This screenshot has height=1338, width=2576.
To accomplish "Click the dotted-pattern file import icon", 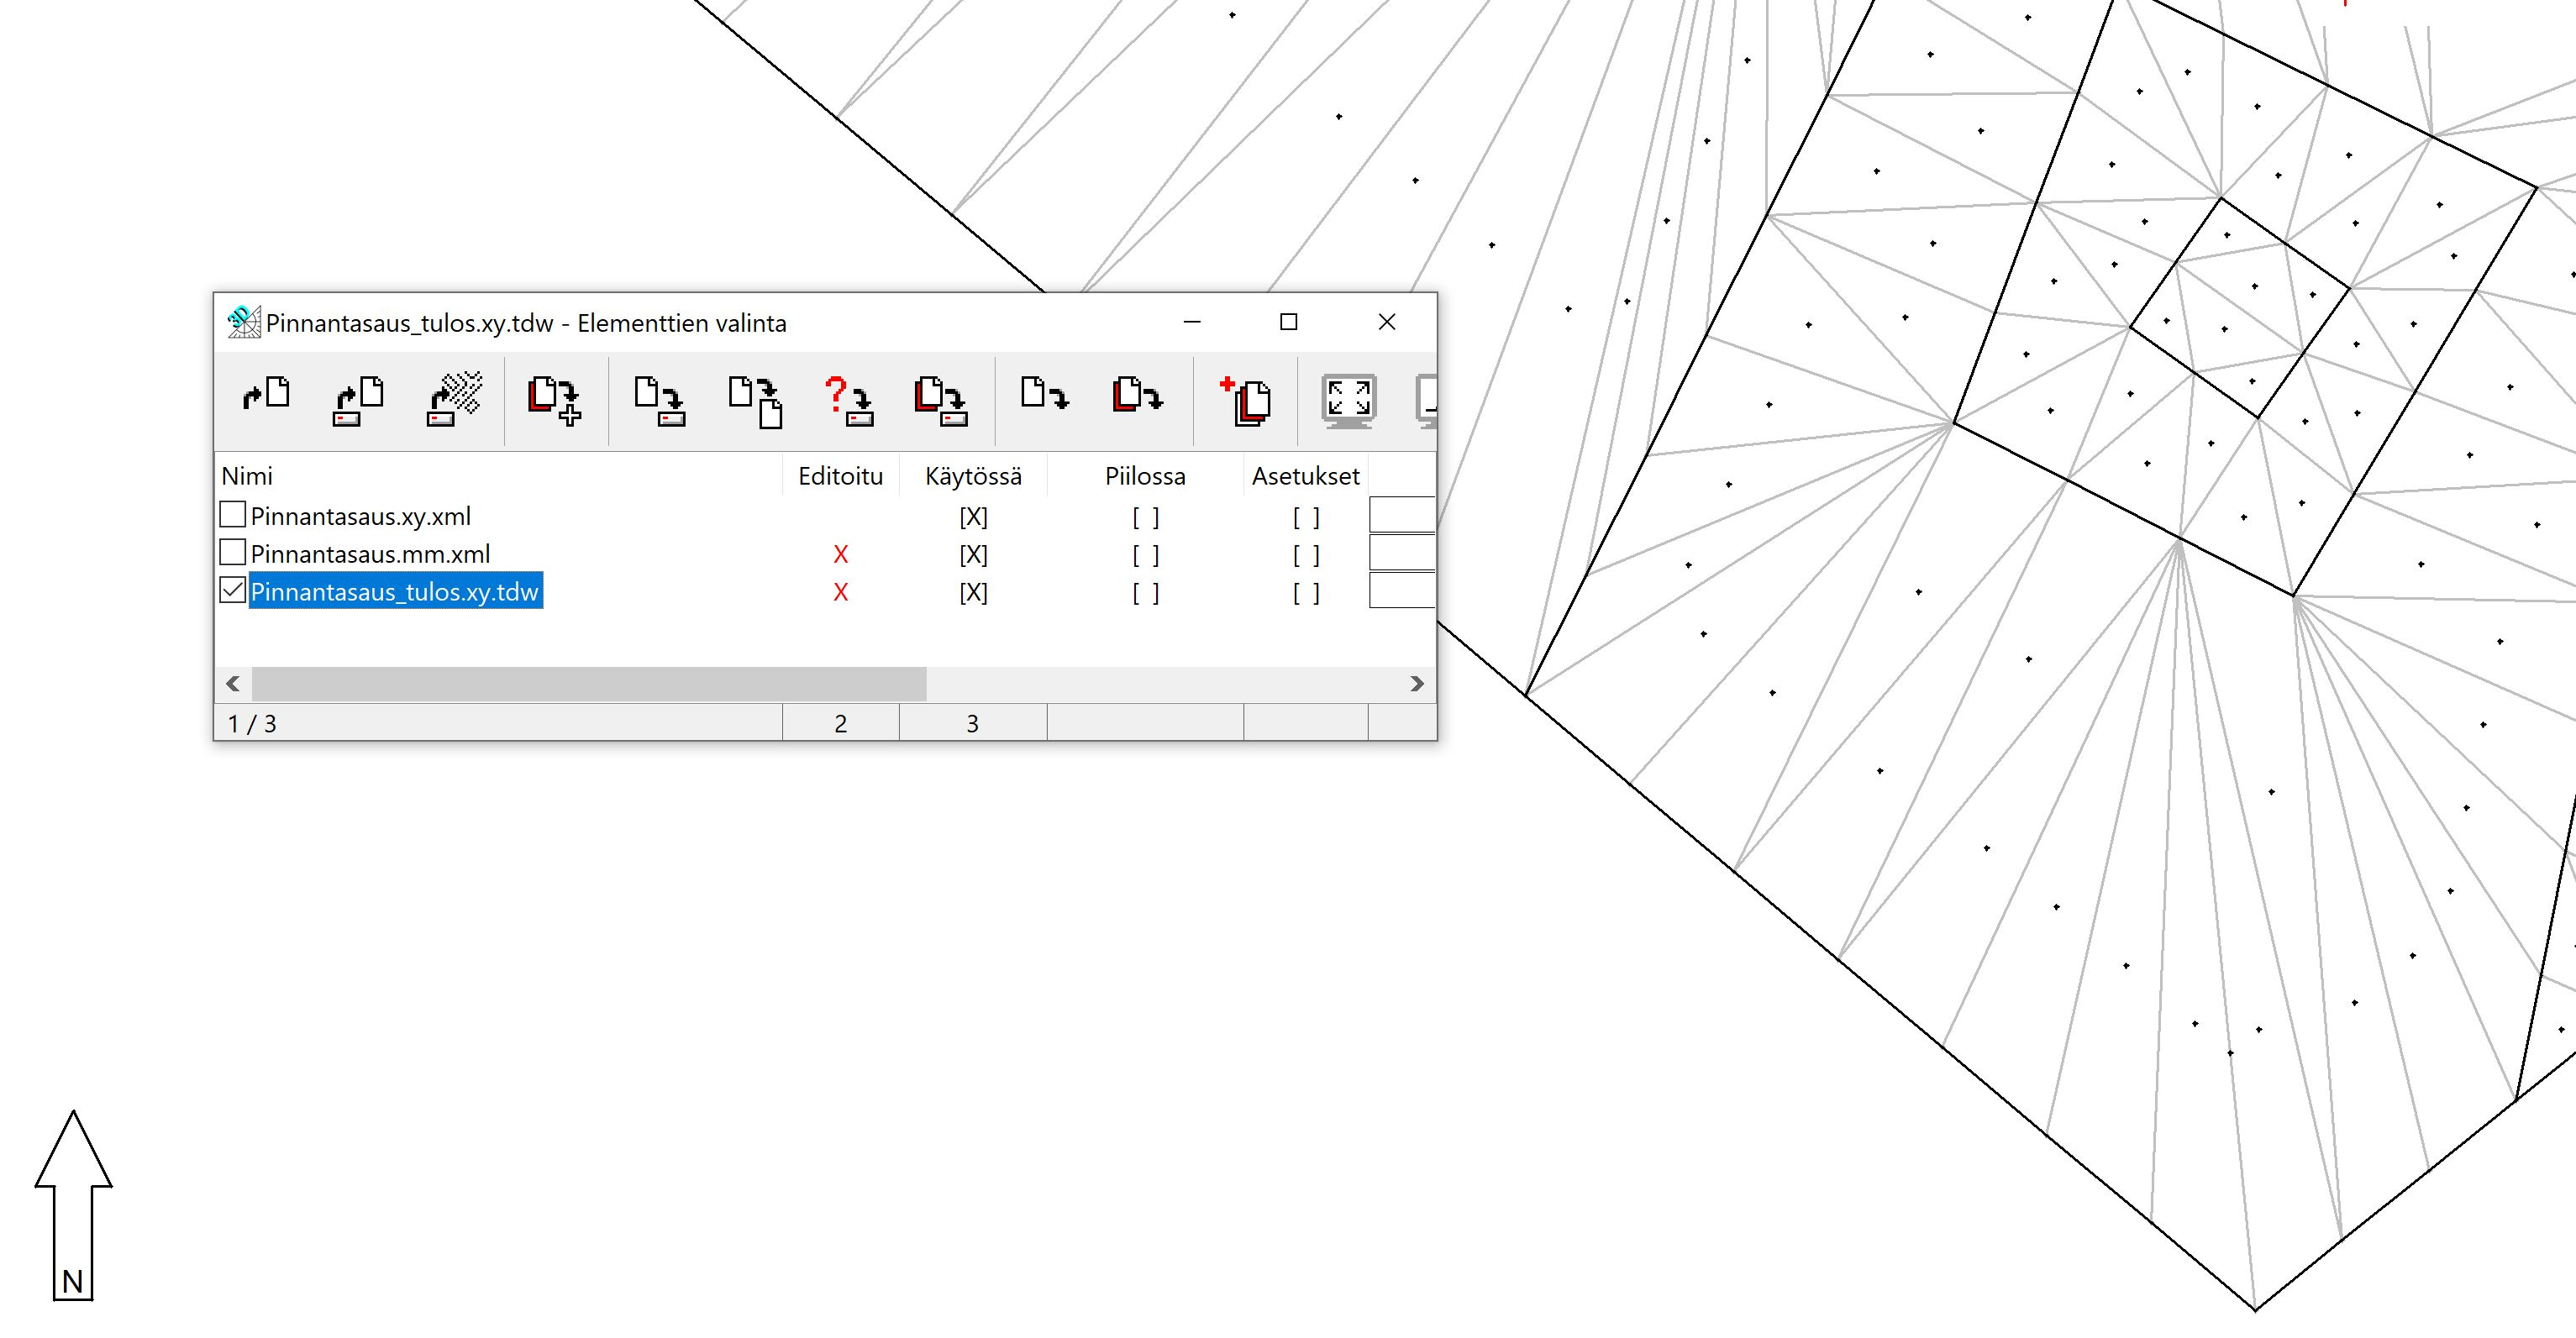I will coord(454,398).
